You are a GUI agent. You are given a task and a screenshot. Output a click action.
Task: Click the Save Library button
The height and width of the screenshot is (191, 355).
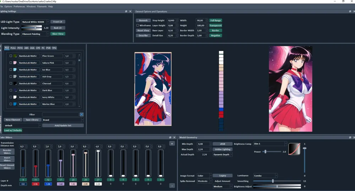click(32, 120)
